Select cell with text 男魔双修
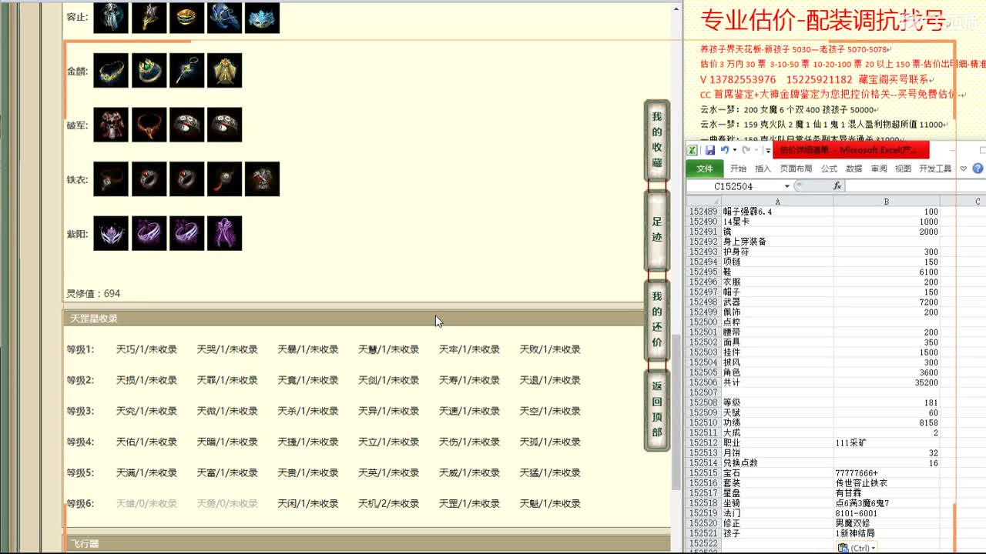The height and width of the screenshot is (554, 986). [887, 523]
